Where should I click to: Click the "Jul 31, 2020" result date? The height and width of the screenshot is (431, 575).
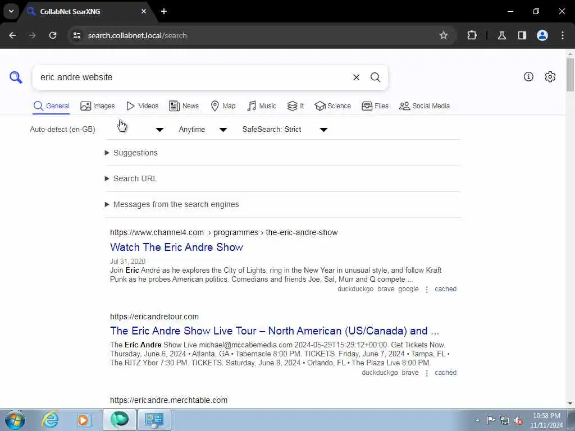pyautogui.click(x=127, y=262)
